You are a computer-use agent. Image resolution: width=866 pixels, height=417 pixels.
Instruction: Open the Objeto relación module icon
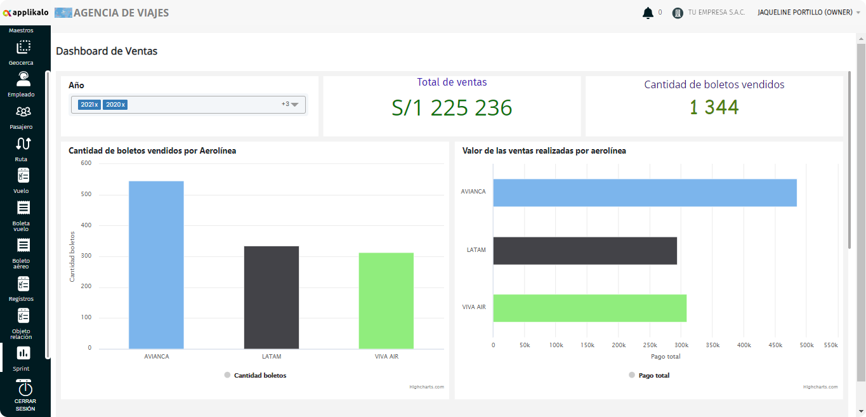click(x=23, y=315)
